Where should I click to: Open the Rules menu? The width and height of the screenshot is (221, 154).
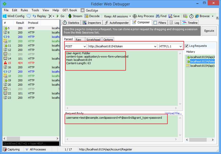click(24, 10)
